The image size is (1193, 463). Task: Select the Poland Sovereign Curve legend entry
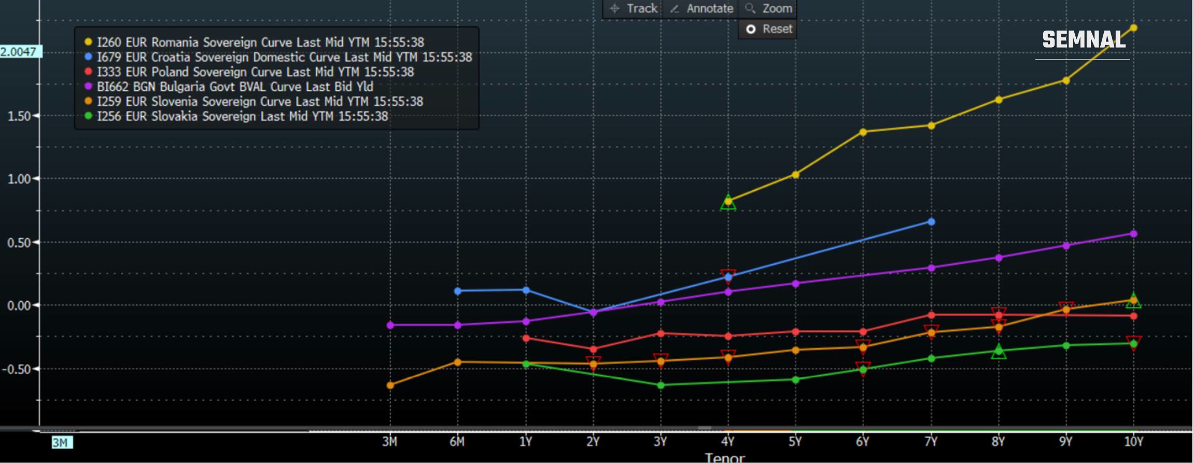(x=249, y=72)
